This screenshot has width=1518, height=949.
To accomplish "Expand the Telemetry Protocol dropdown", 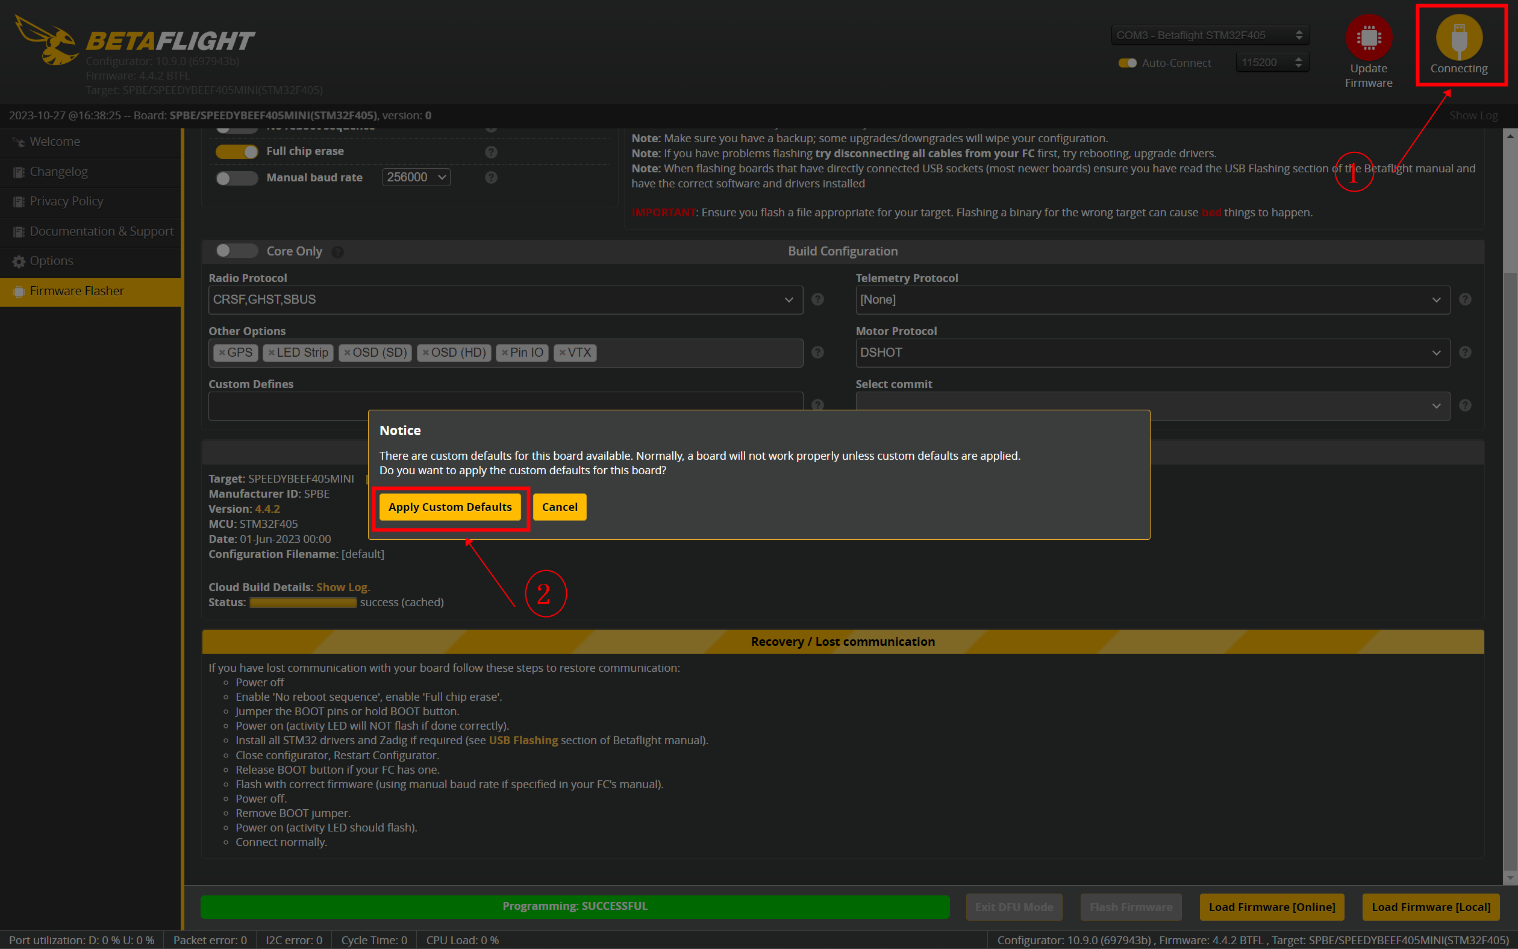I will [x=1152, y=300].
